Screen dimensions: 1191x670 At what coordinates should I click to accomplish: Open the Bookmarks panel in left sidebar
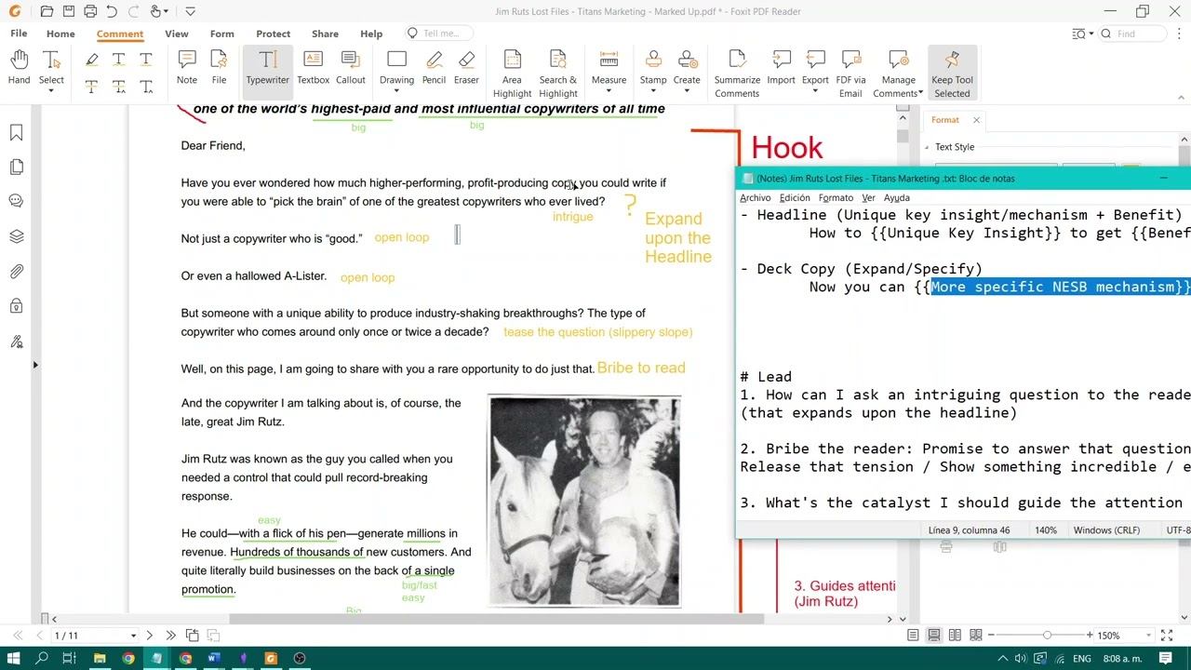coord(16,133)
